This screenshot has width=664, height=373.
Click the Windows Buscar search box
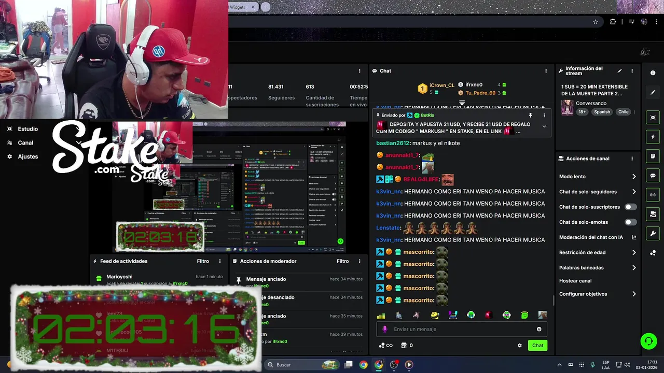(x=302, y=365)
